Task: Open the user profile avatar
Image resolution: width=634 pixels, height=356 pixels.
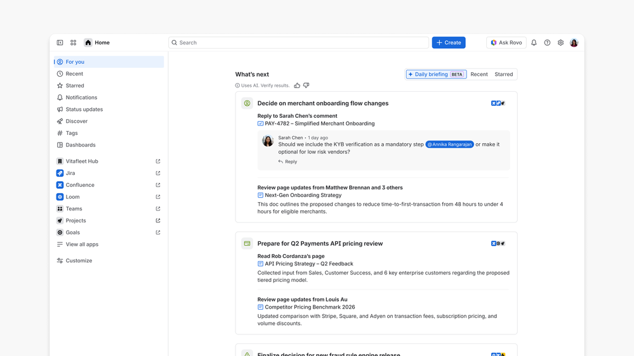Action: click(574, 42)
